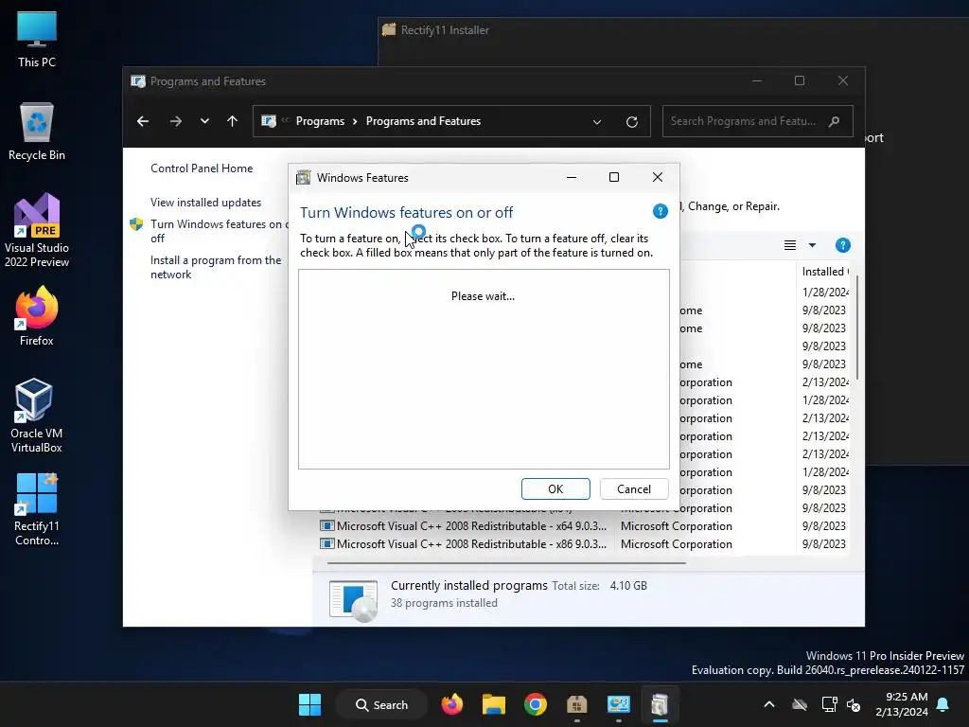Open Google Chrome from the taskbar
This screenshot has height=727, width=969.
coord(536,704)
